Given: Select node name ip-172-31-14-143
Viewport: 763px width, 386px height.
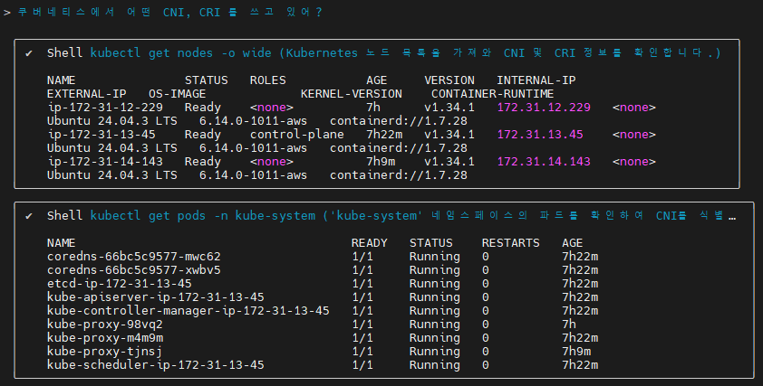Looking at the screenshot, I should (x=105, y=162).
